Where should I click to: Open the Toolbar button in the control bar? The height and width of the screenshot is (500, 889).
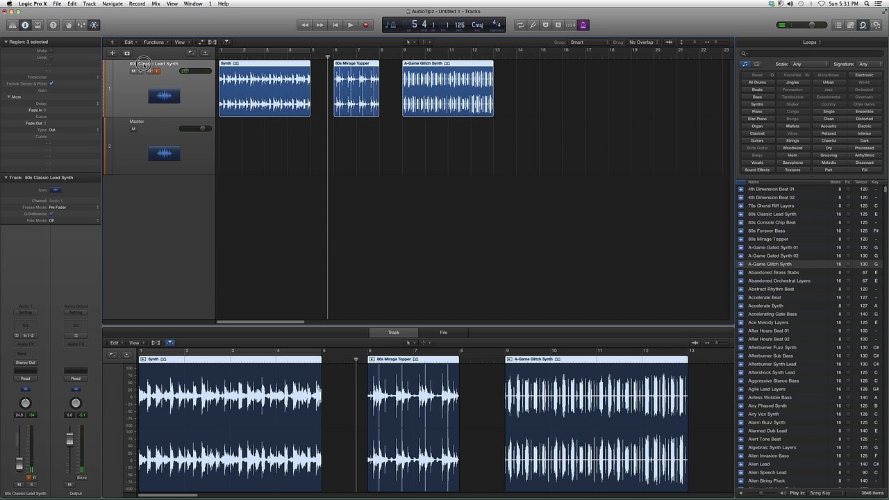[x=38, y=25]
